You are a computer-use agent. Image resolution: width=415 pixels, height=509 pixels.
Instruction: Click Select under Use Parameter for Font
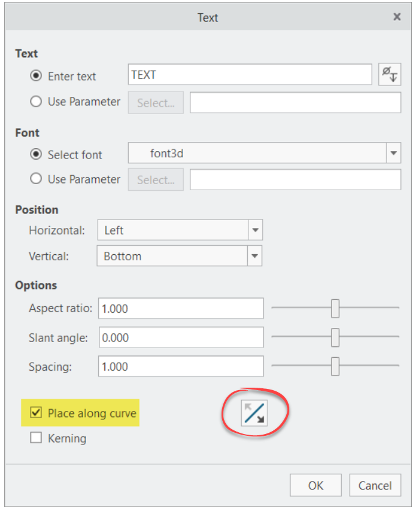(x=156, y=179)
